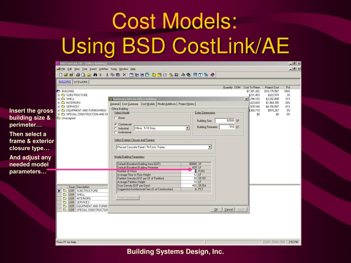Viewport: 351px width, 263px height.
Task: Click the Unassigned folder icon in tree
Action: (59, 118)
